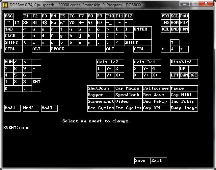Select the Video event

click(x=129, y=102)
